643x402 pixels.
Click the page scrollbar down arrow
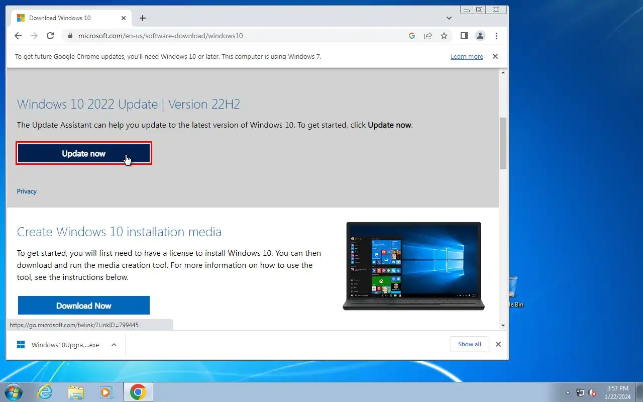(503, 326)
